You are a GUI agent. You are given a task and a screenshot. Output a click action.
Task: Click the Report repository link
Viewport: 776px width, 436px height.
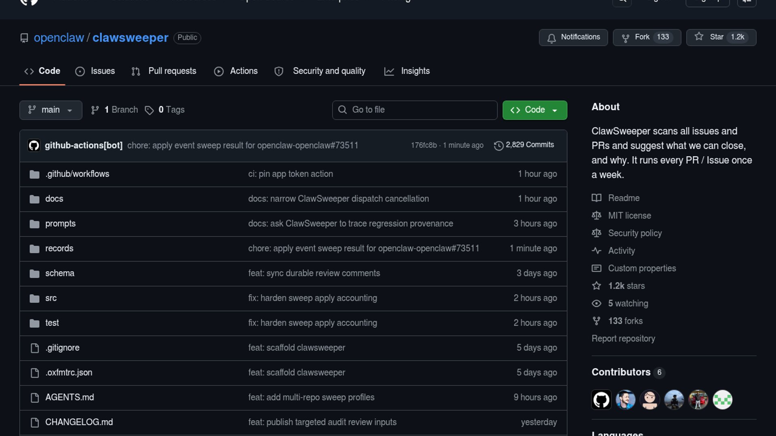click(623, 339)
